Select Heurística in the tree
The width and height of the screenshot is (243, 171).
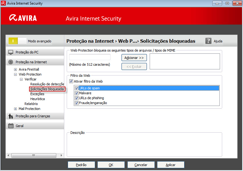(38, 99)
